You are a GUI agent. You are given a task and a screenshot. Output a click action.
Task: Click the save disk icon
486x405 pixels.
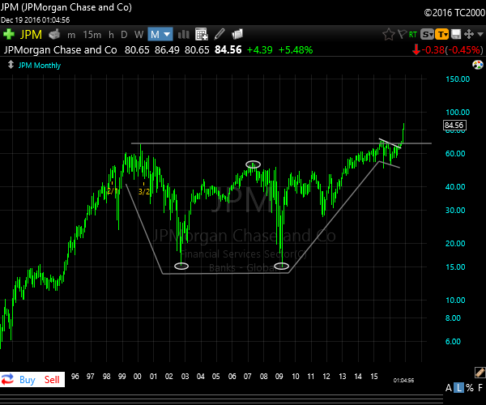pyautogui.click(x=455, y=34)
